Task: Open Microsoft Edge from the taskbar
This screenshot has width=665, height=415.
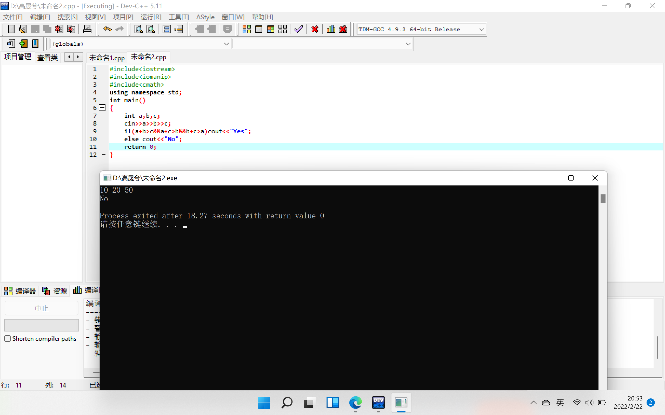Action: (x=355, y=403)
